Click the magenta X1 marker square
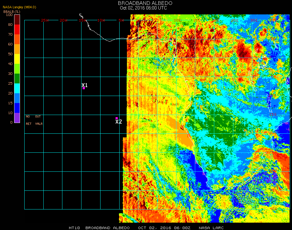Image resolution: width=292 pixels, height=230 pixels. coord(84,88)
